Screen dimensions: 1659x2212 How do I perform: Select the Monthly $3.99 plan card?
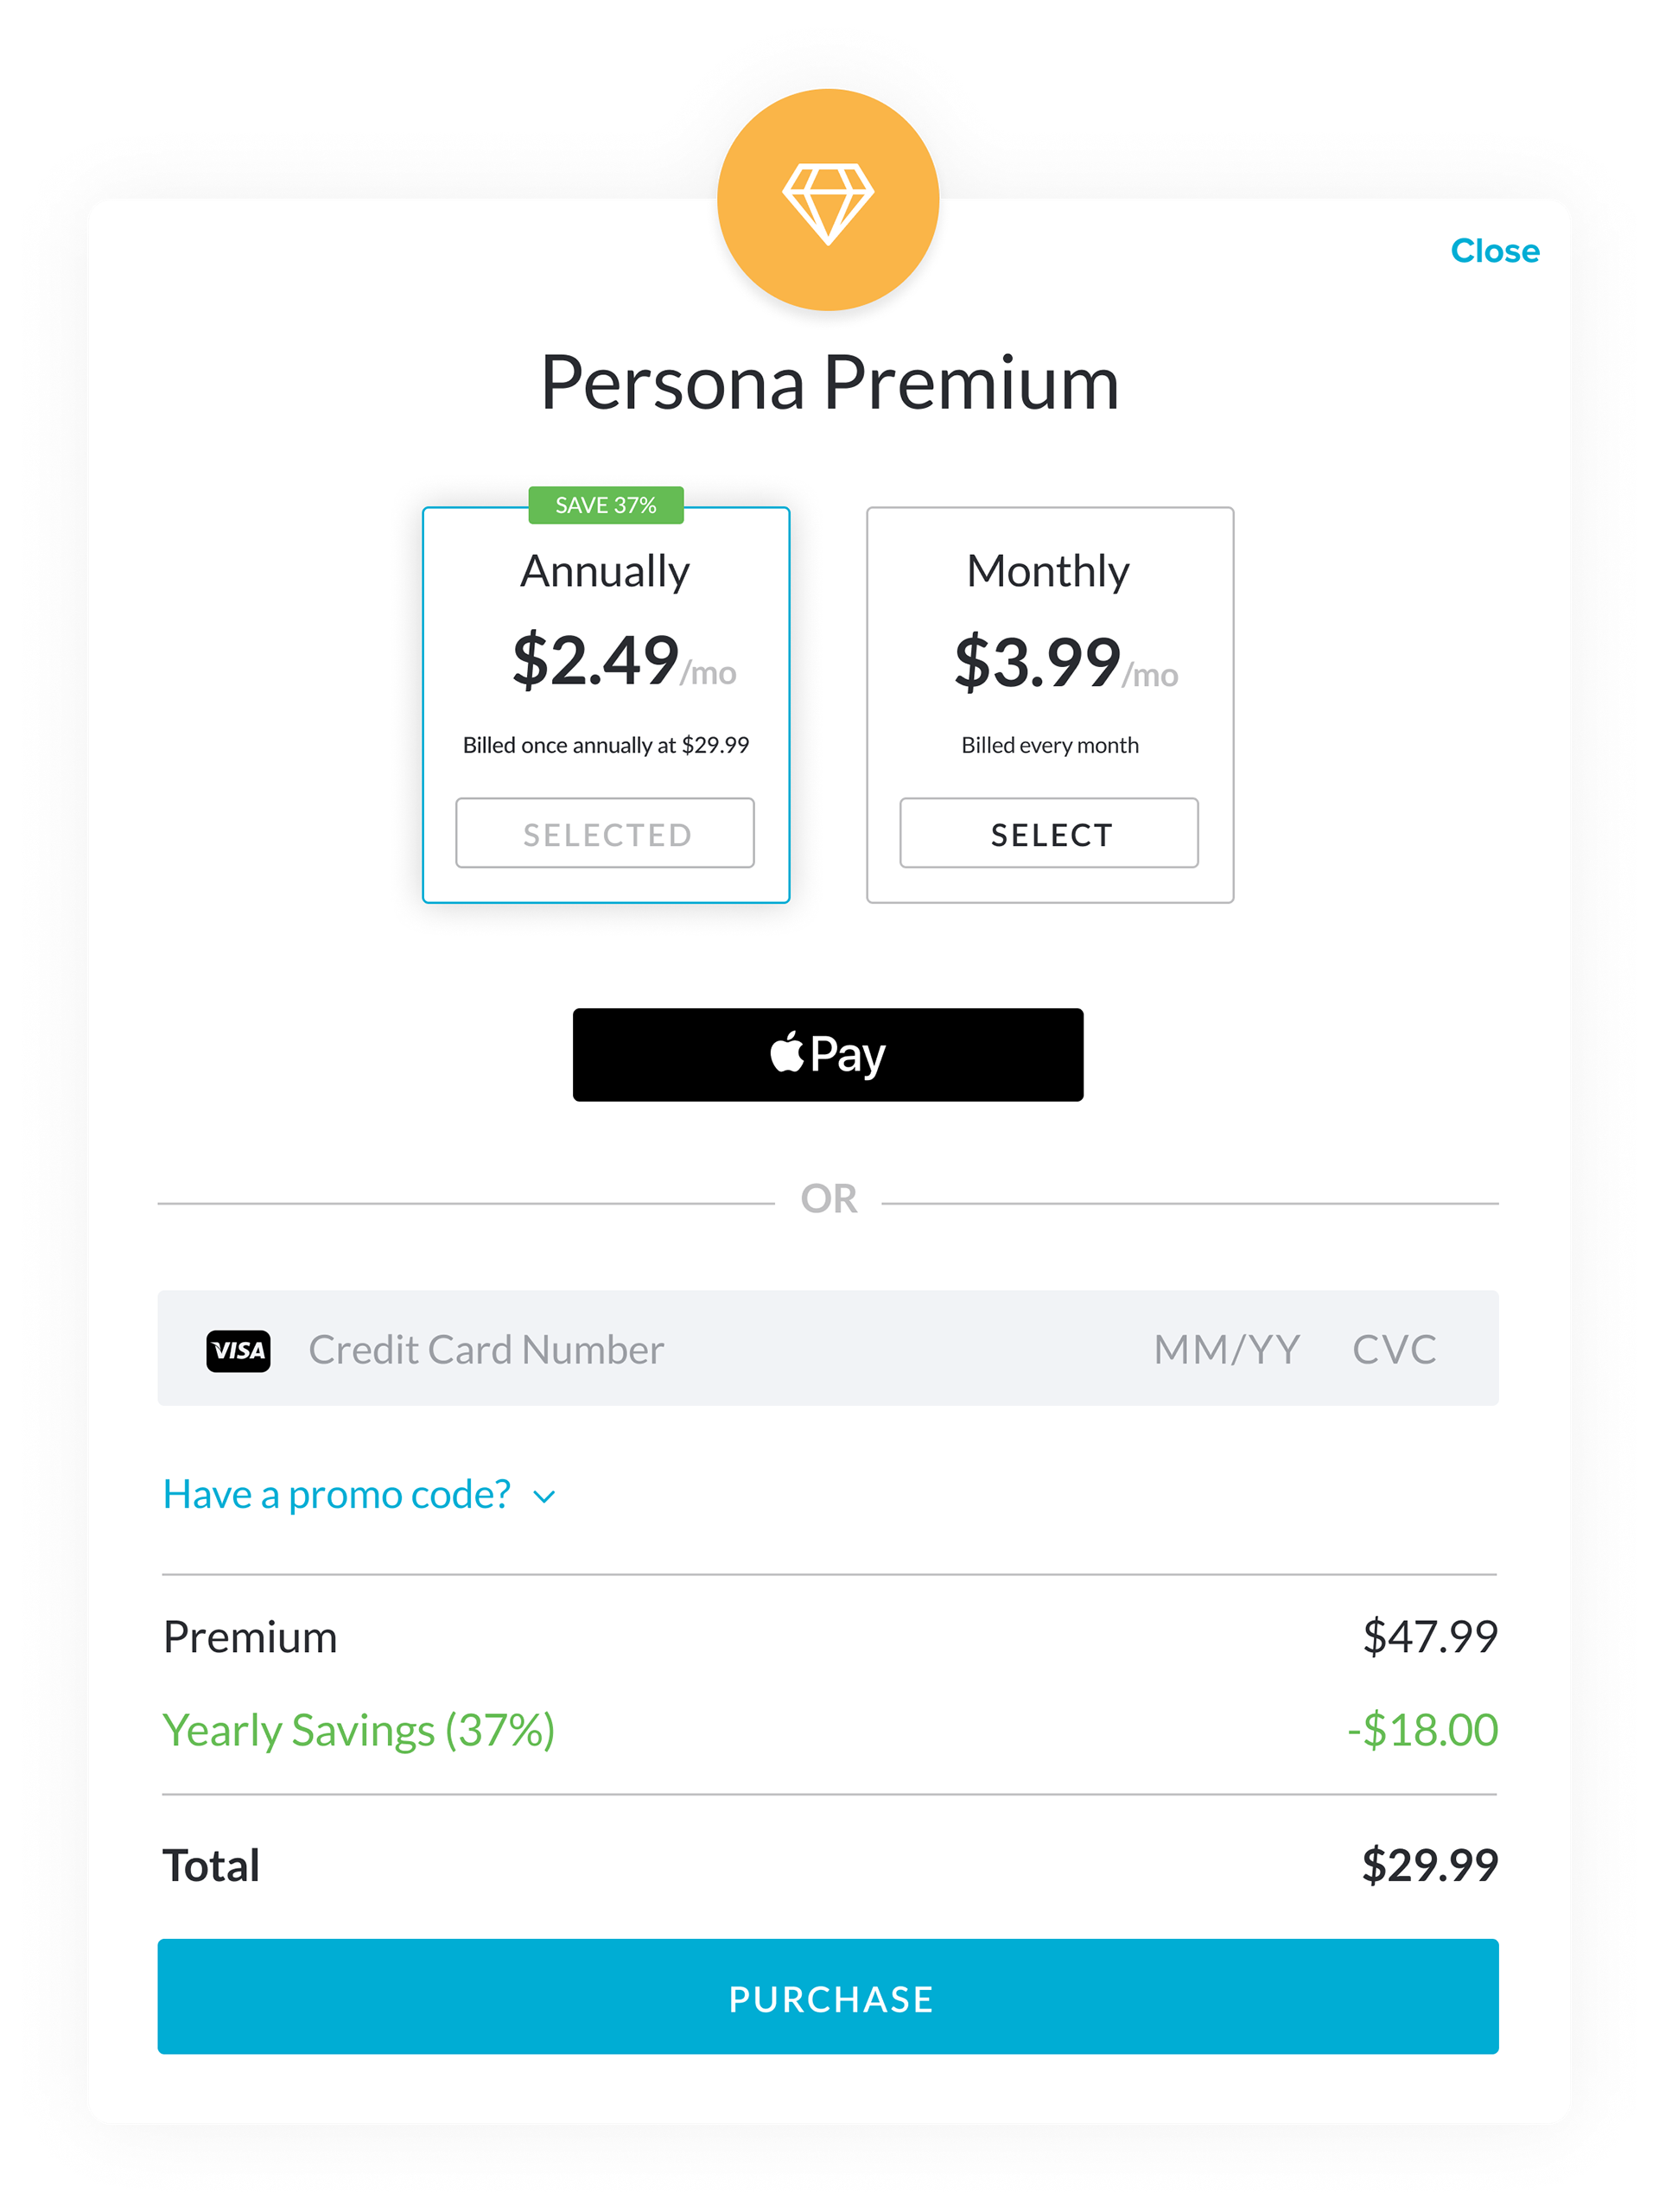[1050, 705]
